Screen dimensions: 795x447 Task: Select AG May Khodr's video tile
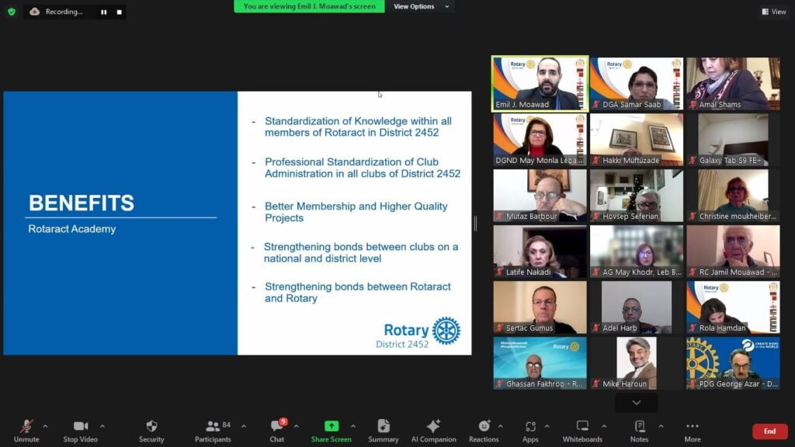click(637, 251)
